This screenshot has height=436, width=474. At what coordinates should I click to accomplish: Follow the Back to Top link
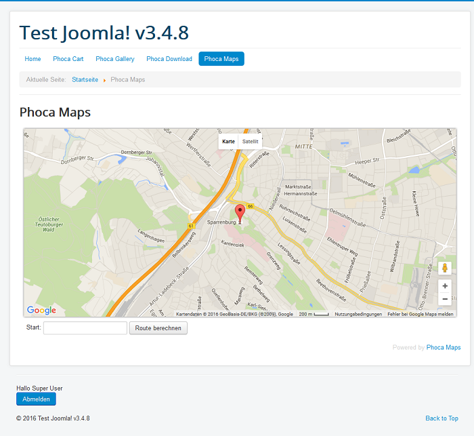click(x=441, y=418)
